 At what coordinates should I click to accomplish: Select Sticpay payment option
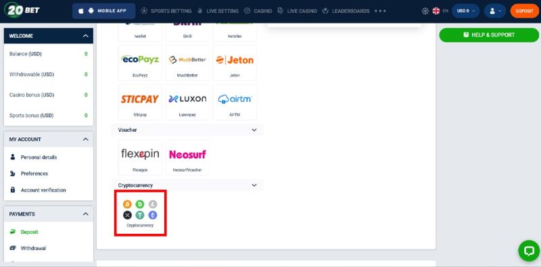[140, 103]
